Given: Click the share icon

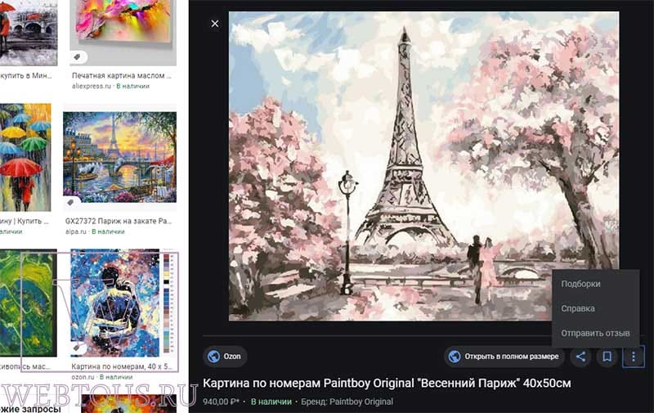Looking at the screenshot, I should (x=580, y=357).
